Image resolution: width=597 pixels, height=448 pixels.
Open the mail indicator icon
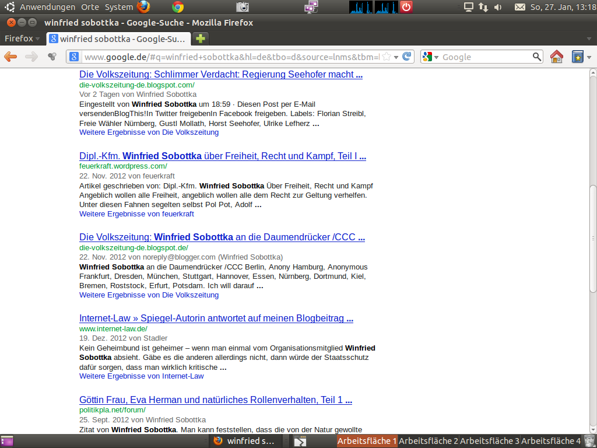click(519, 7)
